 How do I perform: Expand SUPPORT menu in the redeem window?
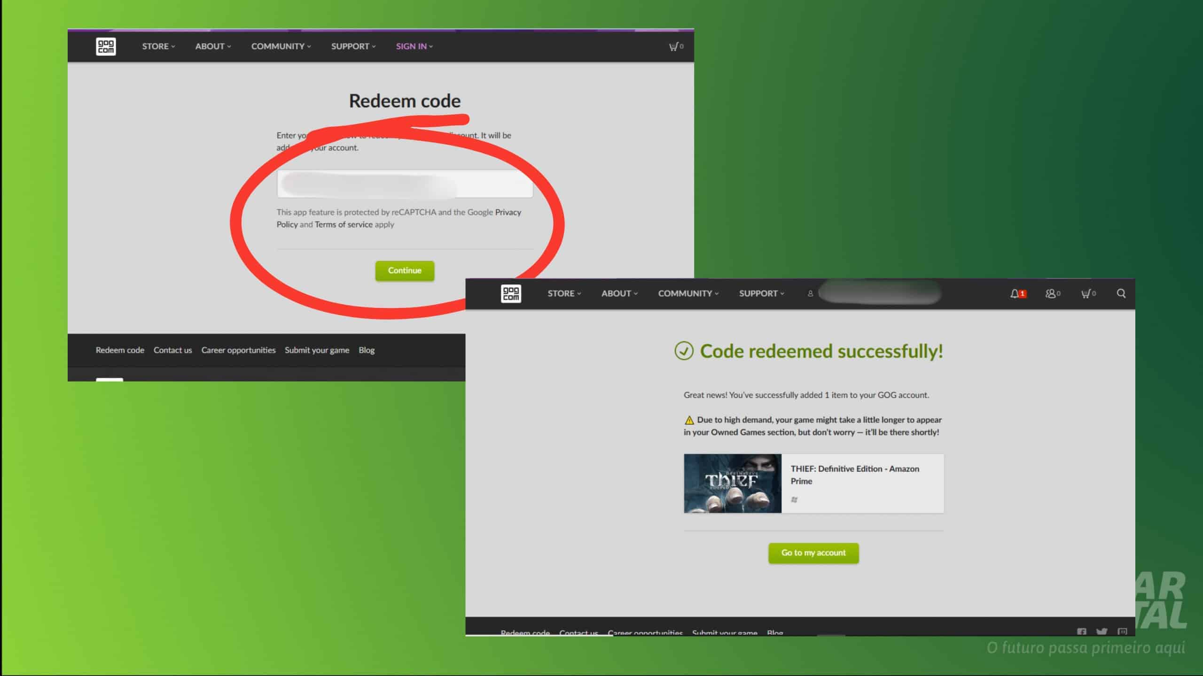[353, 46]
